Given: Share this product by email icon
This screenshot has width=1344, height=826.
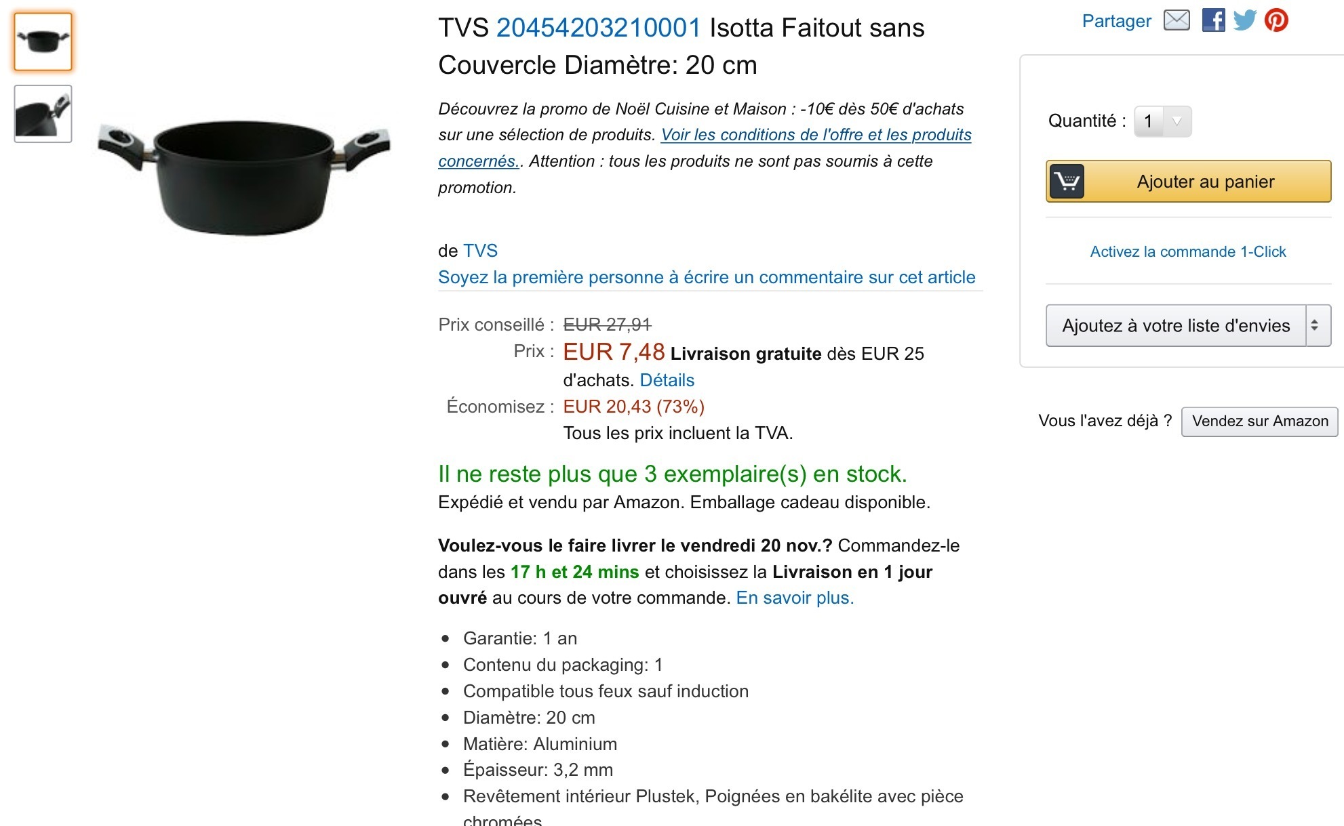Looking at the screenshot, I should (1177, 20).
